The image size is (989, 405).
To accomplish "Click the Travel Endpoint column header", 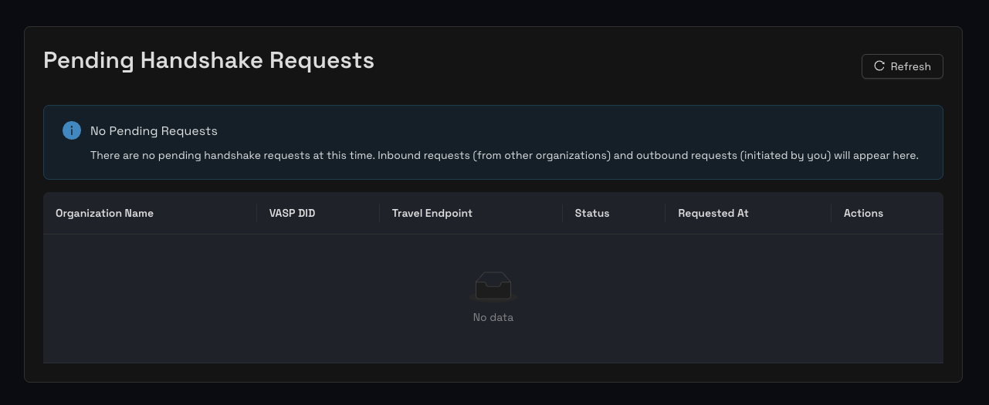I will [x=432, y=213].
